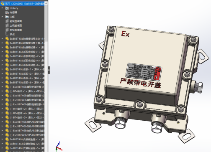Click the nameplate on the box cover
The width and height of the screenshot is (211, 152).
pos(144,72)
